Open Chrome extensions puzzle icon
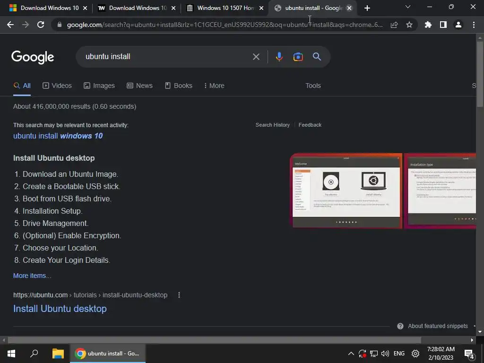This screenshot has width=484, height=363. (x=428, y=25)
